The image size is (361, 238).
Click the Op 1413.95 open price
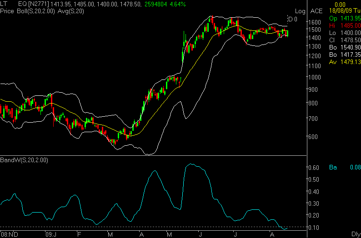[x=345, y=18]
